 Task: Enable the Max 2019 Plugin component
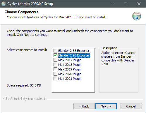tap(55, 69)
